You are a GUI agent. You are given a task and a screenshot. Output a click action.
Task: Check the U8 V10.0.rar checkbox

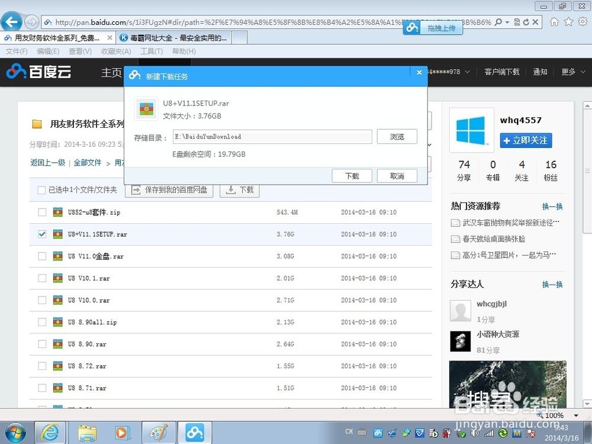42,300
